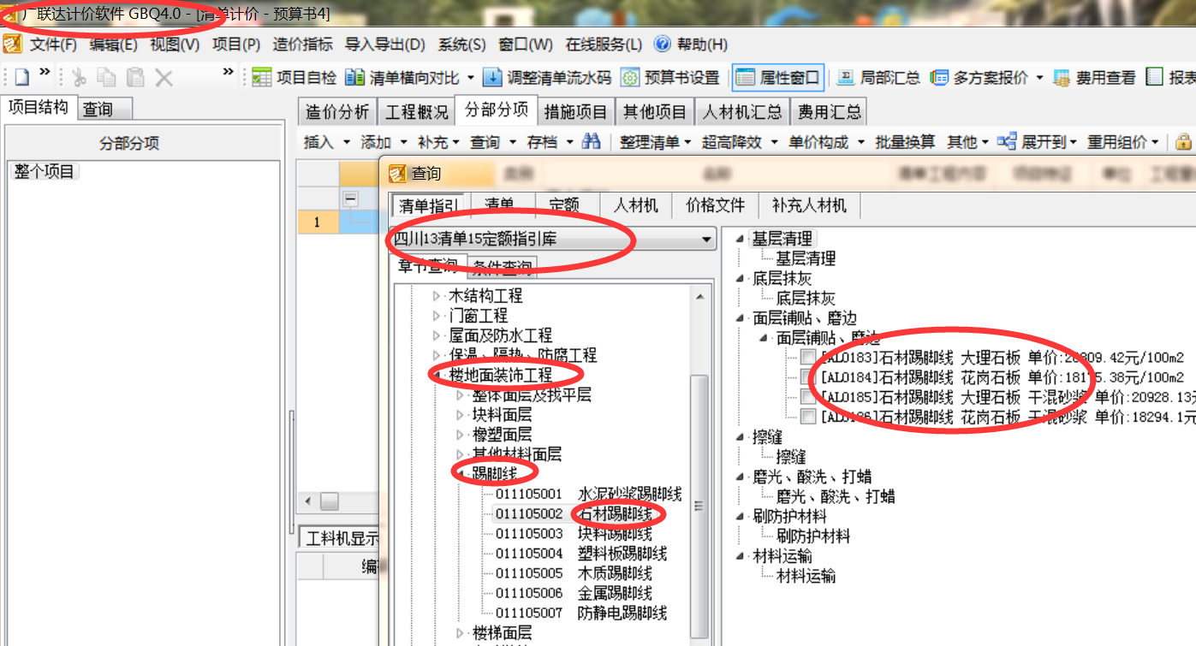This screenshot has height=646, width=1196.
Task: Open the 视图(V) menu
Action: point(175,44)
